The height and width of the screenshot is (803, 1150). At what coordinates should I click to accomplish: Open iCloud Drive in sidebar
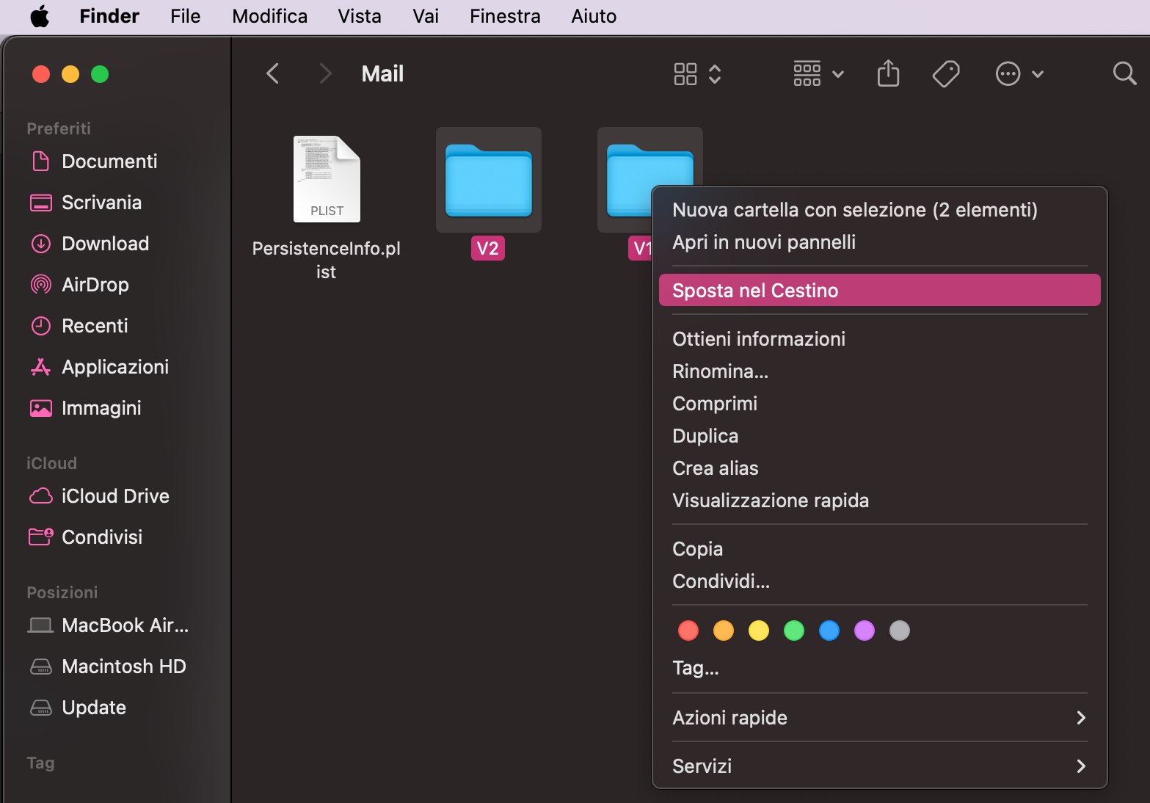[115, 496]
